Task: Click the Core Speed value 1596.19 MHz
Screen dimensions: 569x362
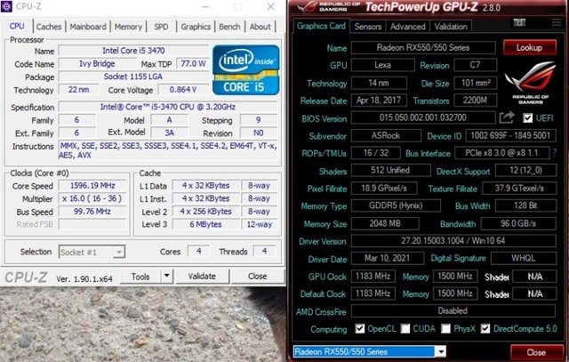Action: click(x=92, y=186)
